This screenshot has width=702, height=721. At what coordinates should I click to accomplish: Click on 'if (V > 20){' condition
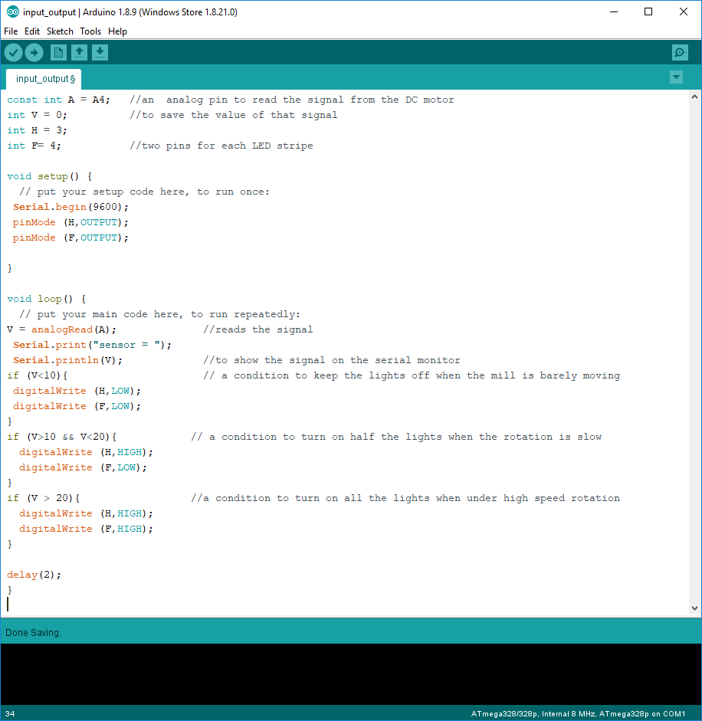[43, 498]
